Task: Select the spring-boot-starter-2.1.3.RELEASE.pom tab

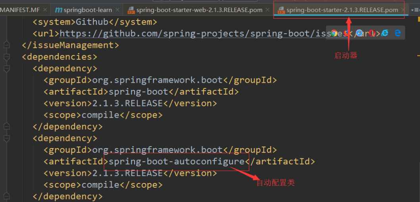Action: coord(342,10)
